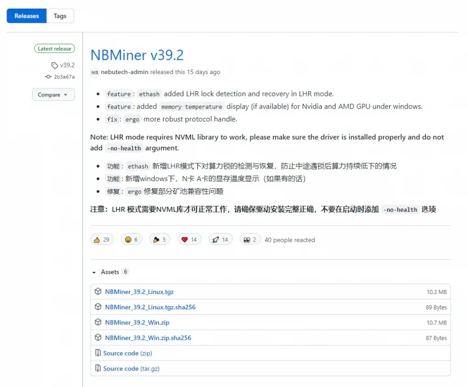This screenshot has height=387, width=468.
Task: Open the Compare dropdown
Action: click(53, 95)
